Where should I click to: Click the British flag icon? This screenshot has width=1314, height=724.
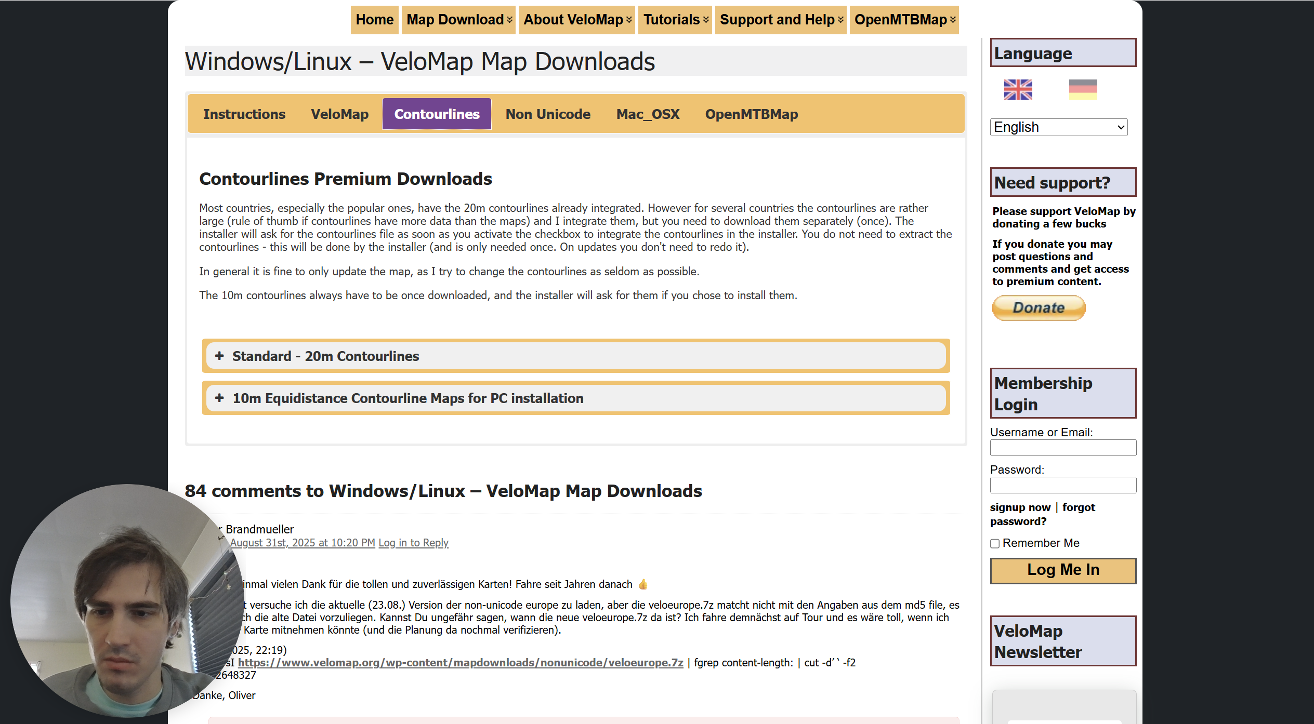pos(1018,89)
